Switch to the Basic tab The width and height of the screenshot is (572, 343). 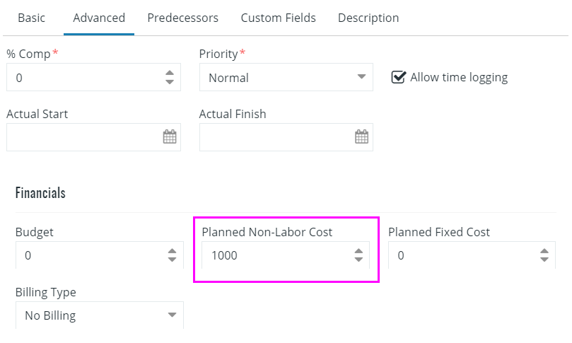pyautogui.click(x=32, y=18)
